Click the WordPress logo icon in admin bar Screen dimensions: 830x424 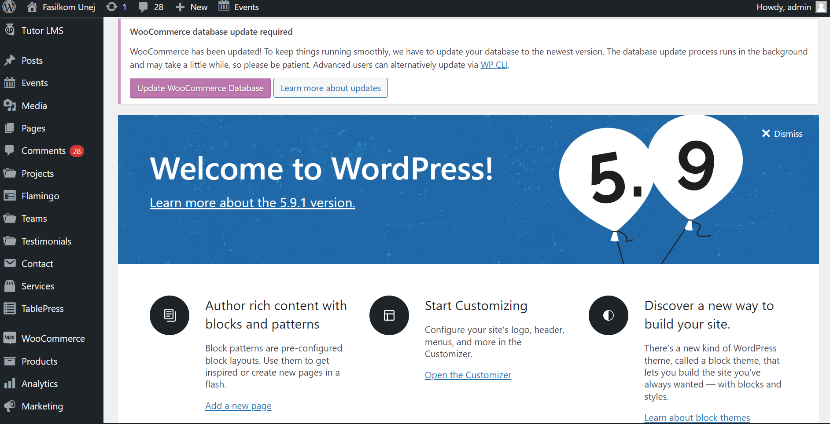(x=9, y=7)
